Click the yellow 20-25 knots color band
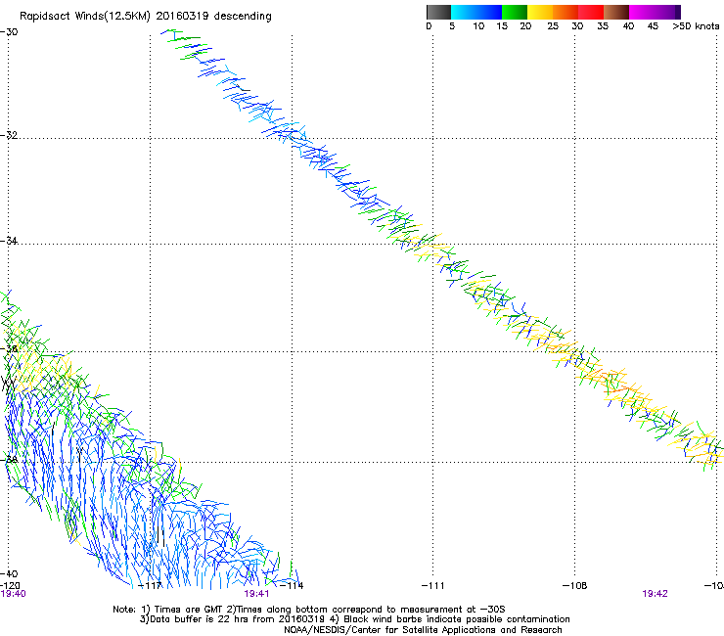This screenshot has width=724, height=636. [x=540, y=12]
